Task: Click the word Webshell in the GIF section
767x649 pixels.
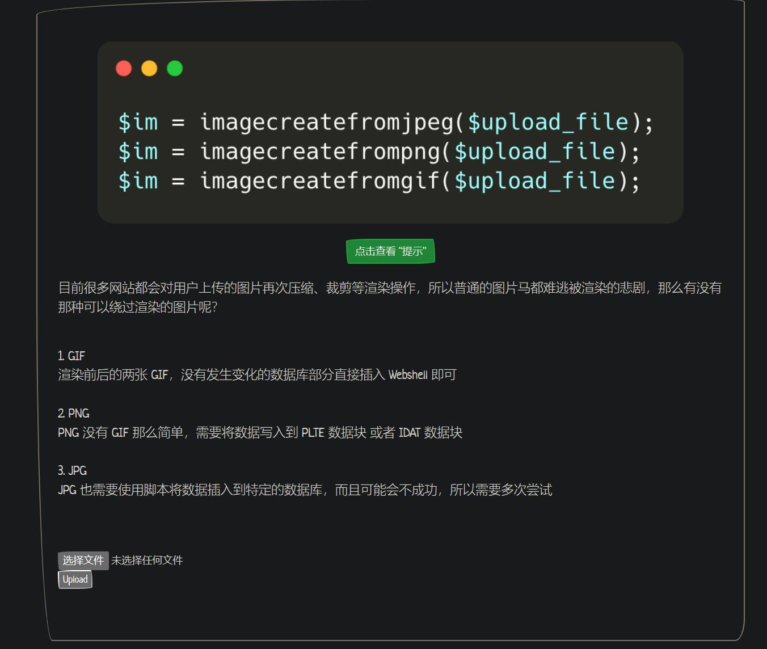Action: coord(408,375)
